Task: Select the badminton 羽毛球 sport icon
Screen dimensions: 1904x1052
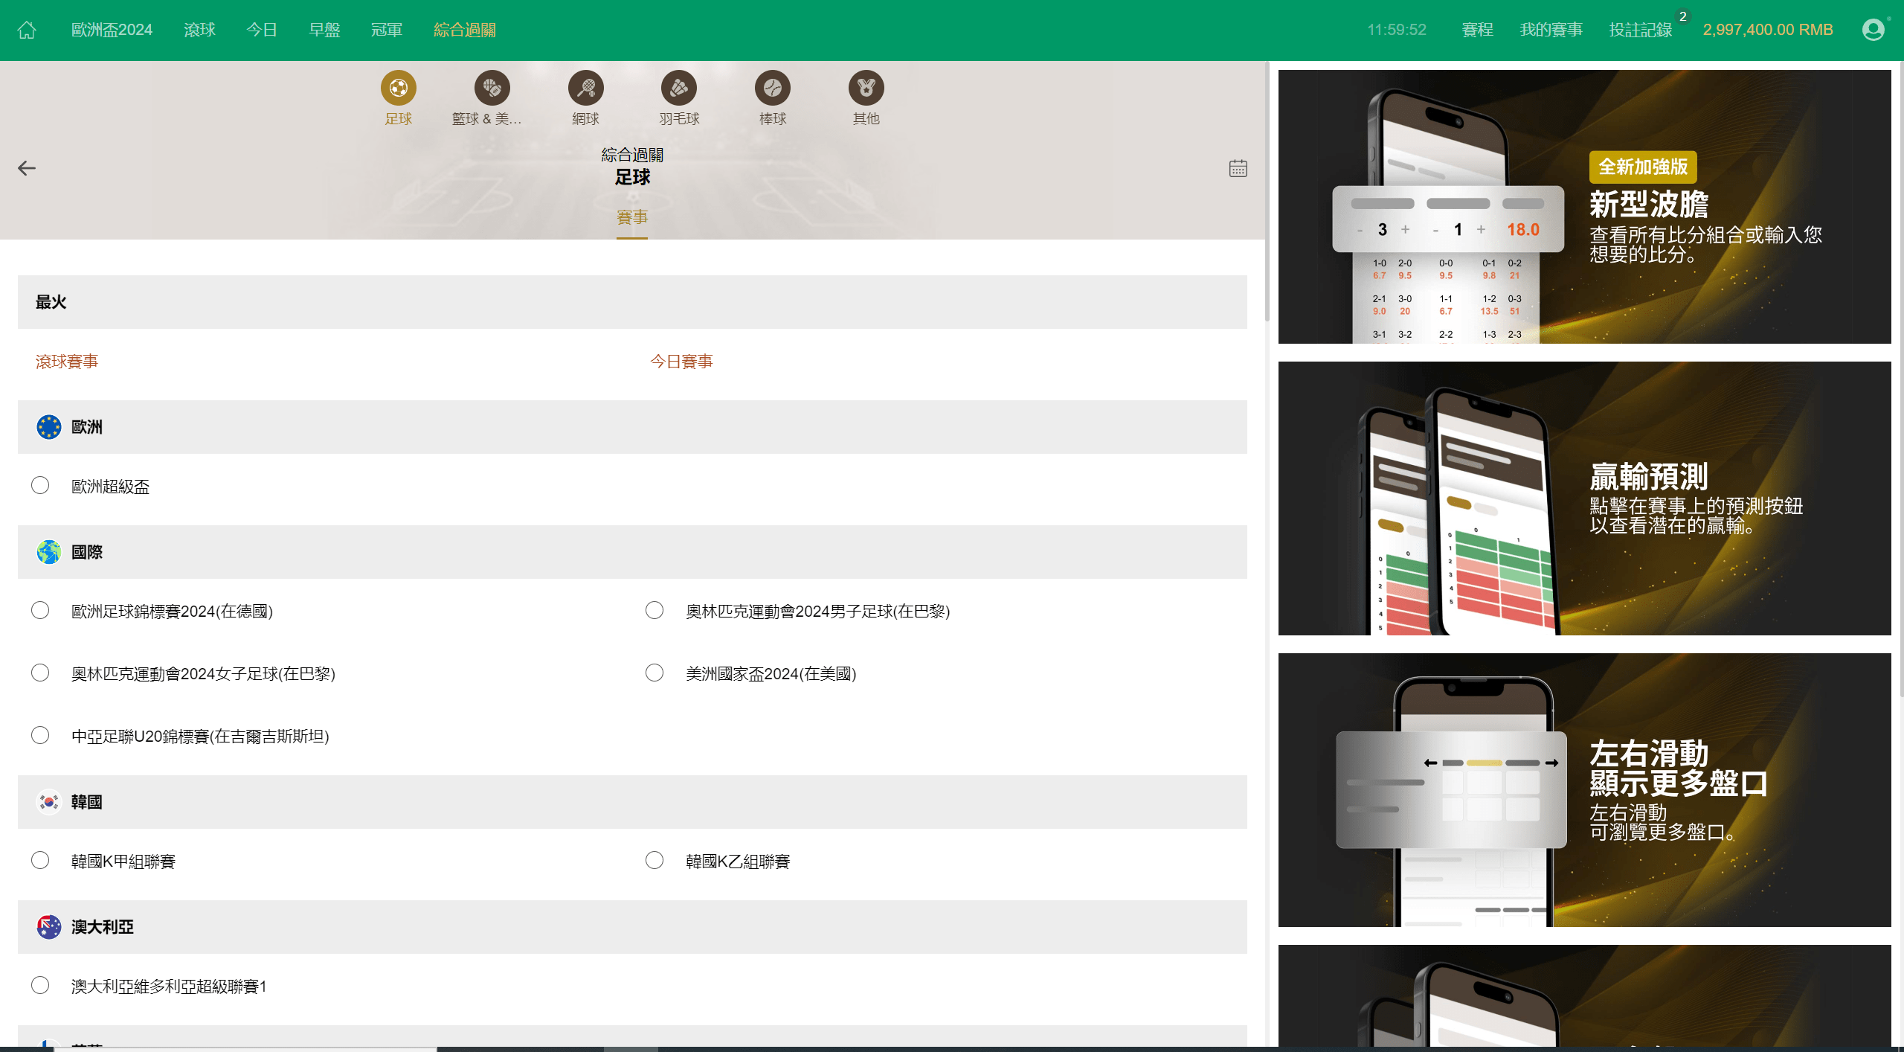Action: (x=678, y=89)
